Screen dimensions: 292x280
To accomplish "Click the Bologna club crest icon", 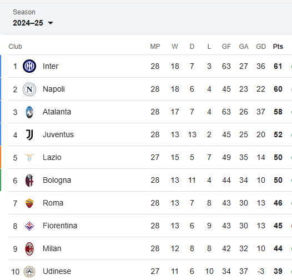I will tap(29, 181).
